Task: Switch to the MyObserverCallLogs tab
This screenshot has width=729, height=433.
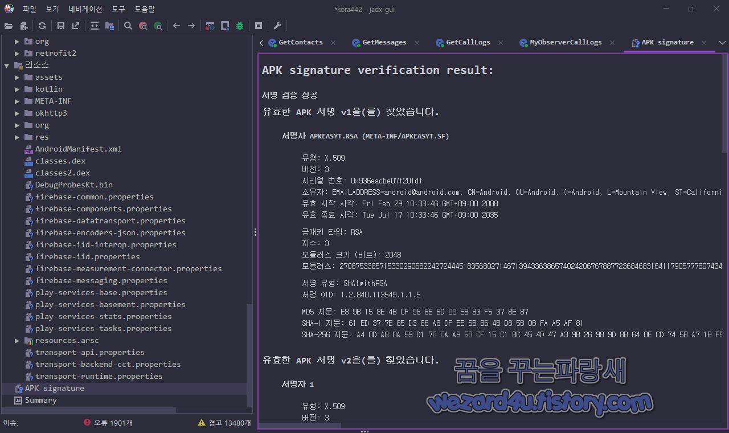Action: [x=566, y=42]
